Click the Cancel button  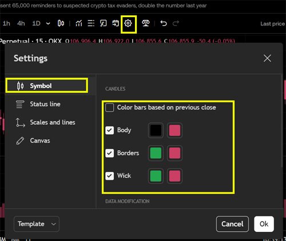[232, 224]
